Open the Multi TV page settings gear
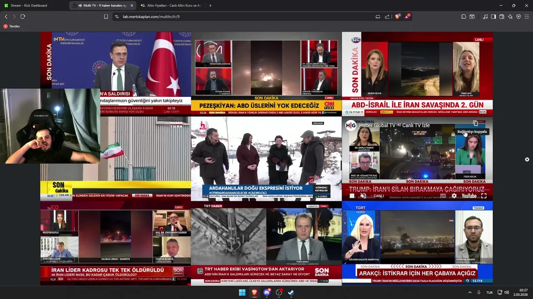533x299 pixels. pos(527,159)
